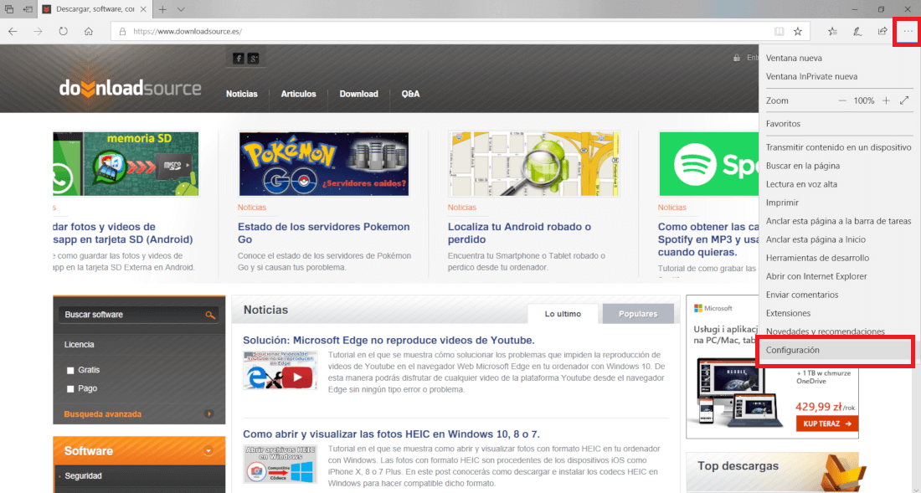Click the Buscar software search field
The image size is (921, 493).
click(139, 316)
